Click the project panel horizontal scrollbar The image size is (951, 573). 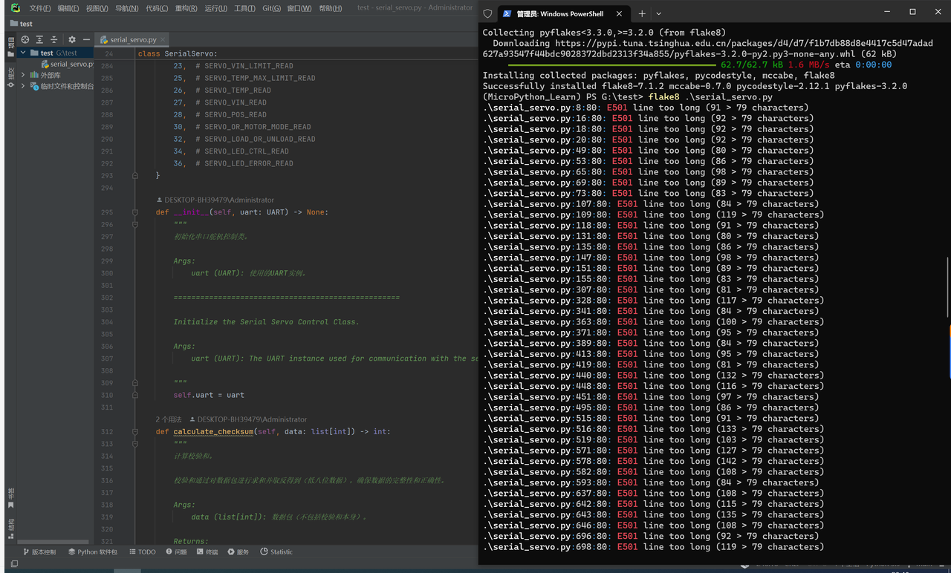coord(52,542)
